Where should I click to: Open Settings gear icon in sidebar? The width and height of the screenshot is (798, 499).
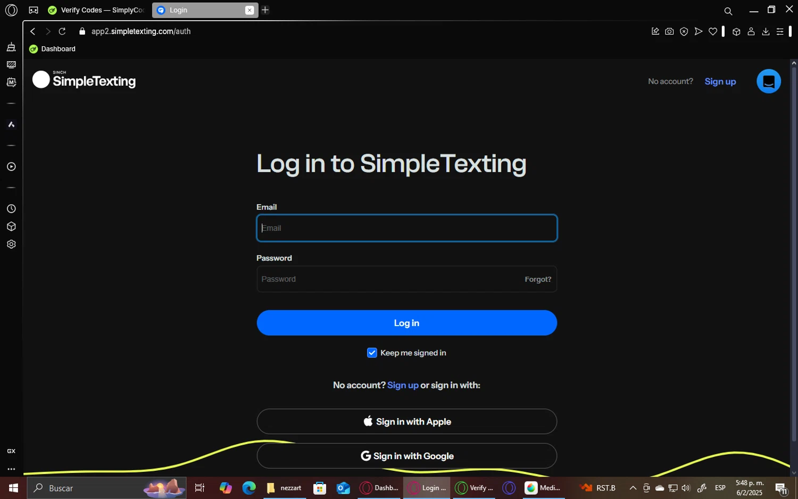11,244
